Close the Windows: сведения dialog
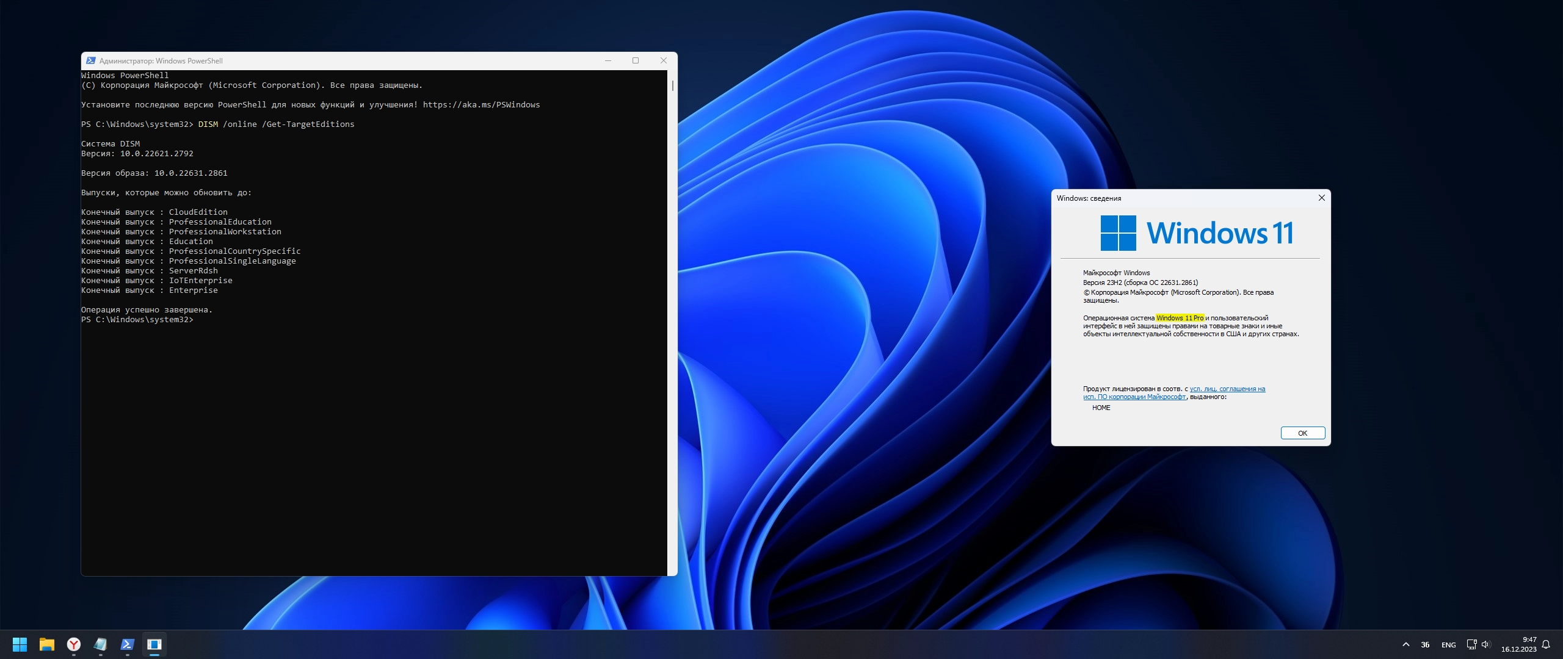Image resolution: width=1563 pixels, height=659 pixels. pyautogui.click(x=1322, y=198)
